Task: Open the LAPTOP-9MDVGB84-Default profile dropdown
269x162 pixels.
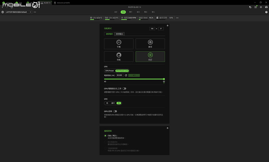Action: [19, 12]
